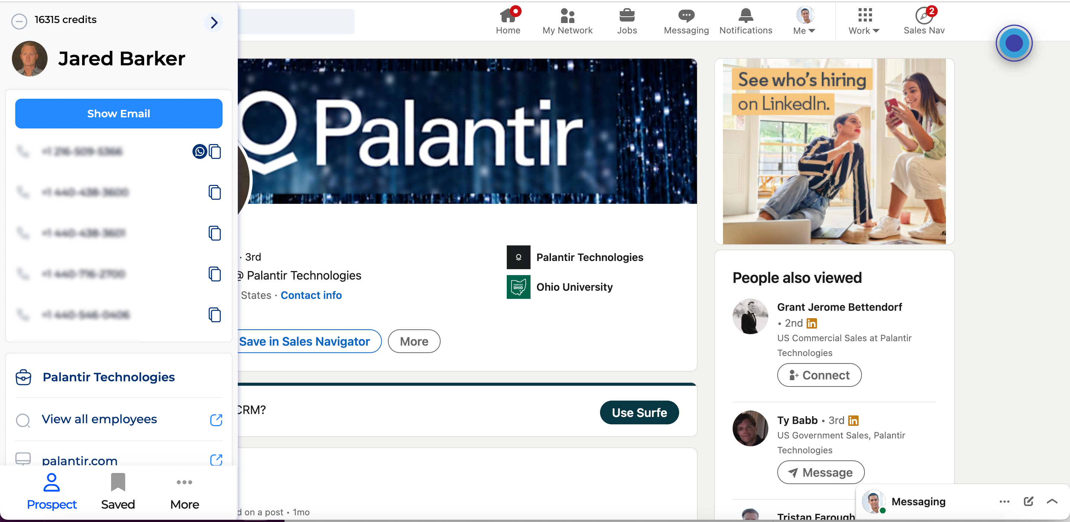Collapse the Surfe panel with minus icon
The image size is (1070, 522).
click(19, 21)
